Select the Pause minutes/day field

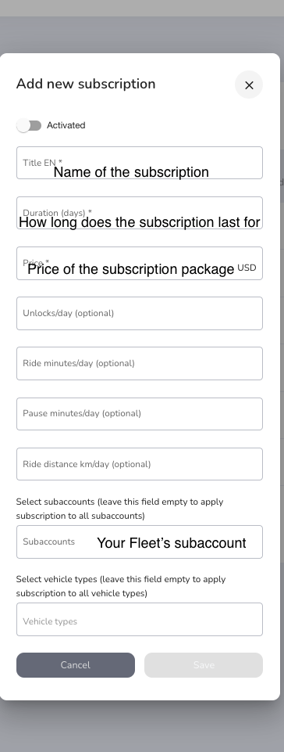pyautogui.click(x=140, y=414)
